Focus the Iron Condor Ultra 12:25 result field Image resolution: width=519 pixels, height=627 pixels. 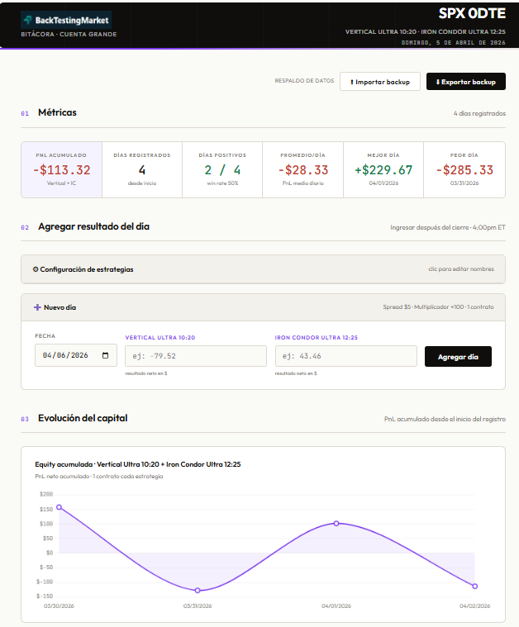[345, 356]
